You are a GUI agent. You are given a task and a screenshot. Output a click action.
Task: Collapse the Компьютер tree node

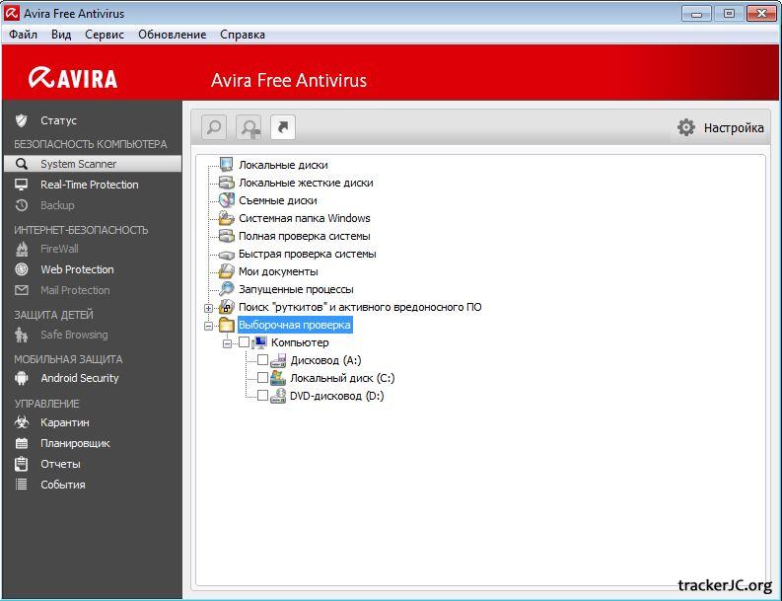point(227,342)
